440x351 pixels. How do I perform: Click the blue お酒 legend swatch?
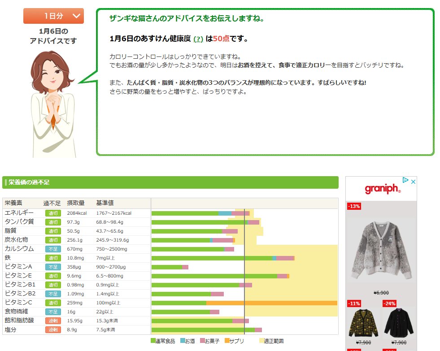(183, 341)
